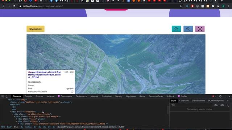Open the Redux tab
This screenshot has height=130, width=232.
142,96
